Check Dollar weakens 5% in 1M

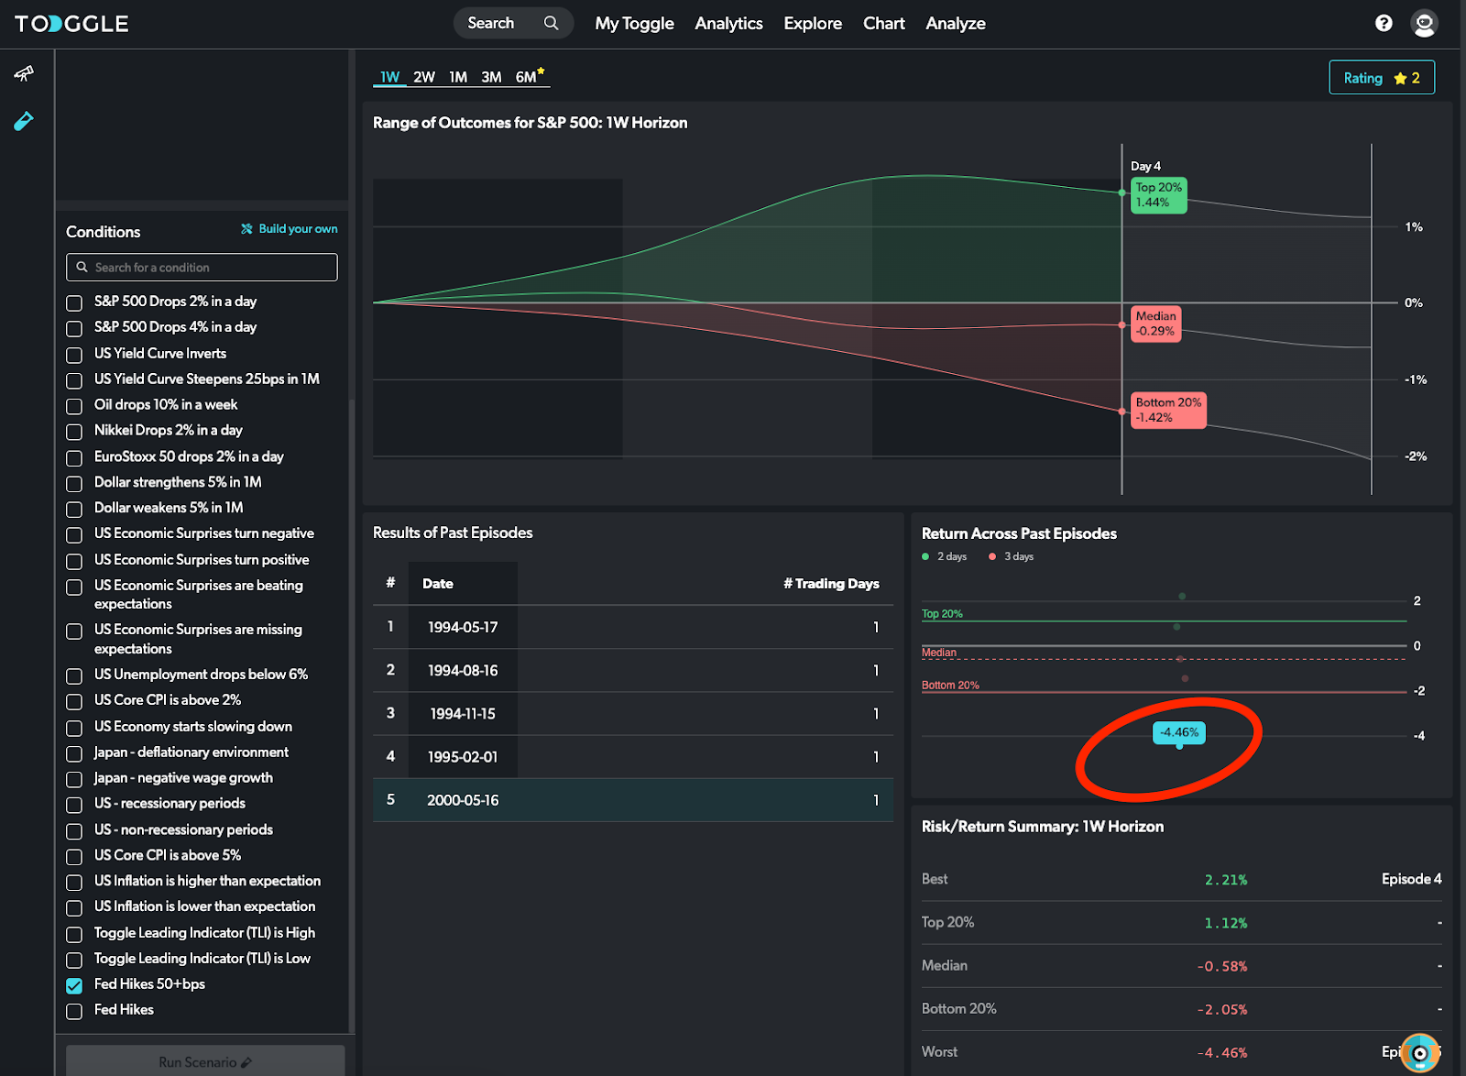[74, 509]
